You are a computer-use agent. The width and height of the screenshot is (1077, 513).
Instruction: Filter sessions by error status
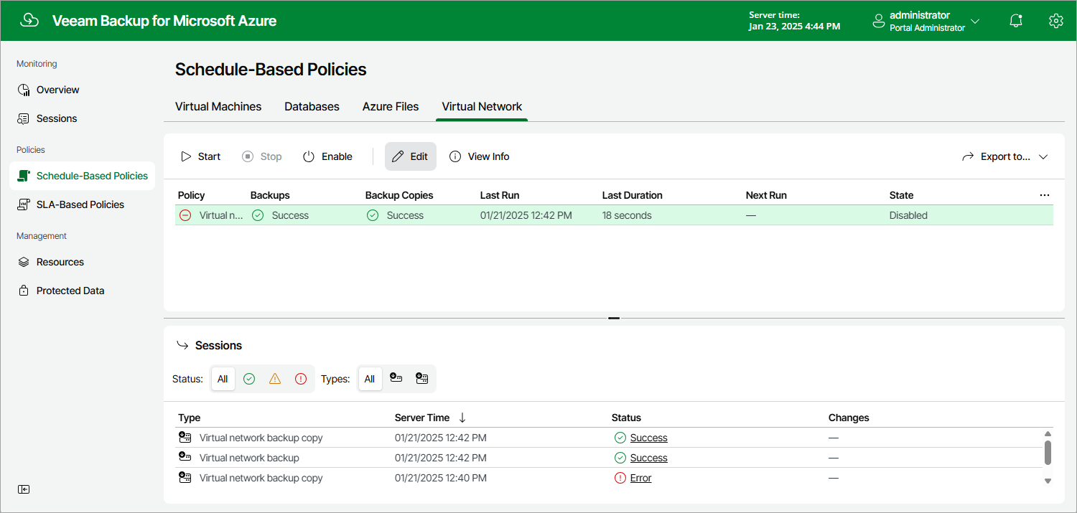(301, 379)
